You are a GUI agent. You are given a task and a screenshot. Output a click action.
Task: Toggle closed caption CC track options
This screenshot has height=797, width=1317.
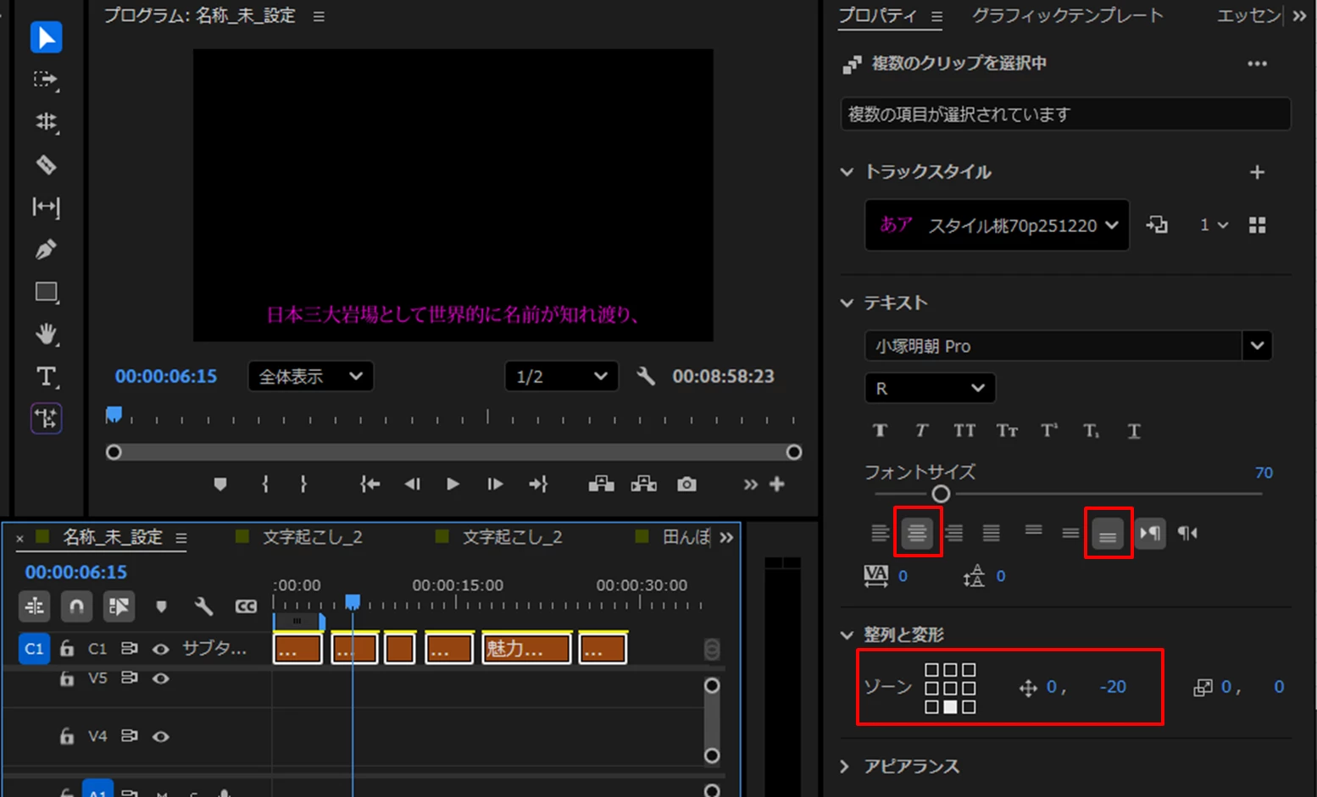(246, 606)
